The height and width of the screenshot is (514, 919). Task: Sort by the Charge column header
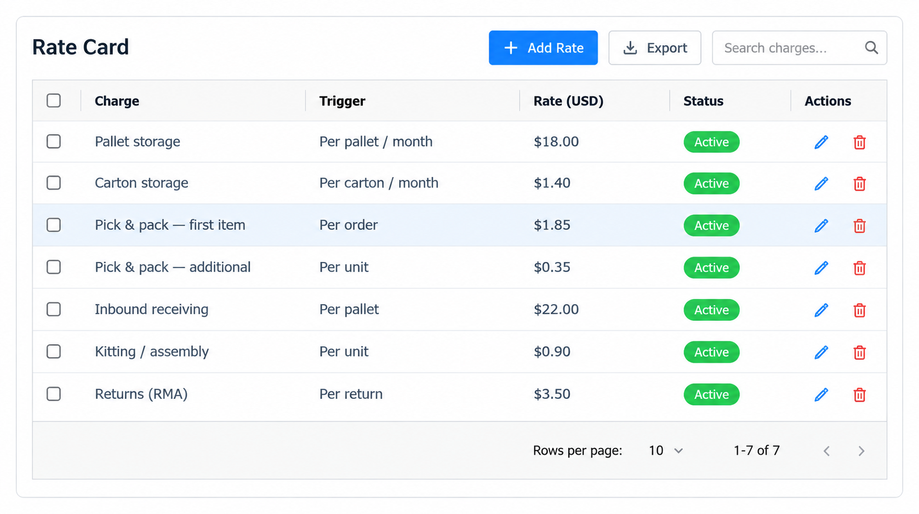(117, 101)
